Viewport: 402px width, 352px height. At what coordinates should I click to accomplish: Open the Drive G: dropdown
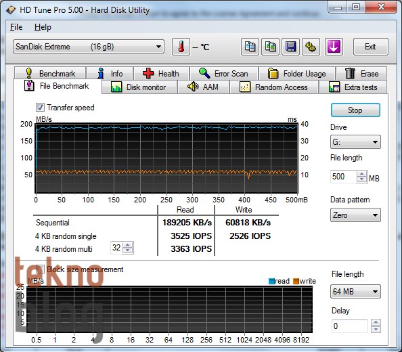point(355,141)
